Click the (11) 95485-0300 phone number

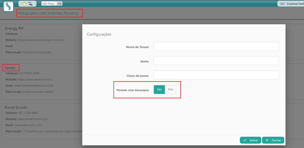pos(29,73)
